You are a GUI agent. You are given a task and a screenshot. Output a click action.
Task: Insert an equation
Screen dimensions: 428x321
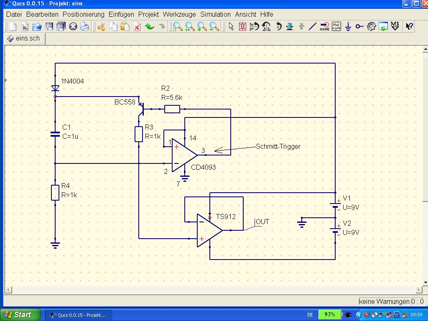[x=336, y=26]
